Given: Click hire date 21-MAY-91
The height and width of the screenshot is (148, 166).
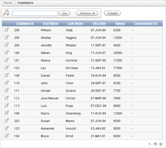Looking at the screenshot, I should 98,136.
